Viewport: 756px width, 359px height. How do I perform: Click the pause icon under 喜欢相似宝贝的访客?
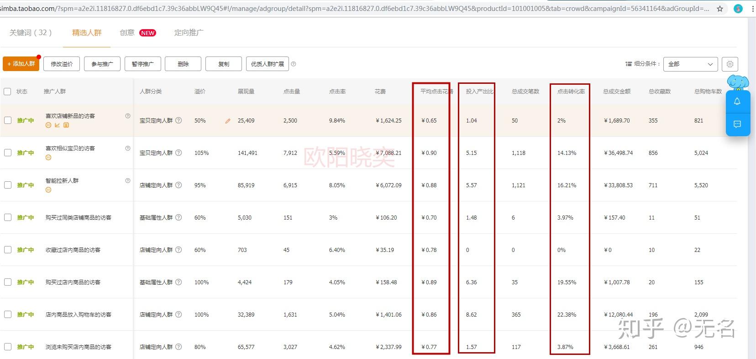pyautogui.click(x=48, y=157)
